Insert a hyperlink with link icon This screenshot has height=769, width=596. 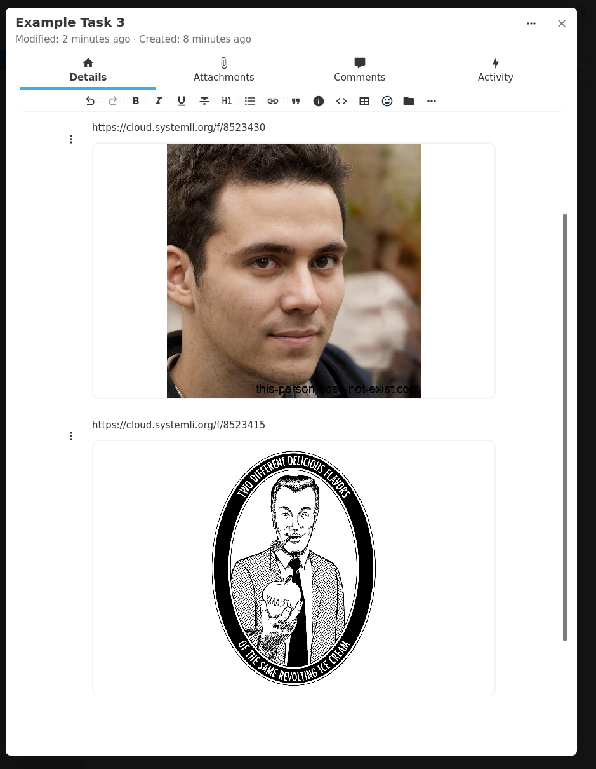[273, 101]
